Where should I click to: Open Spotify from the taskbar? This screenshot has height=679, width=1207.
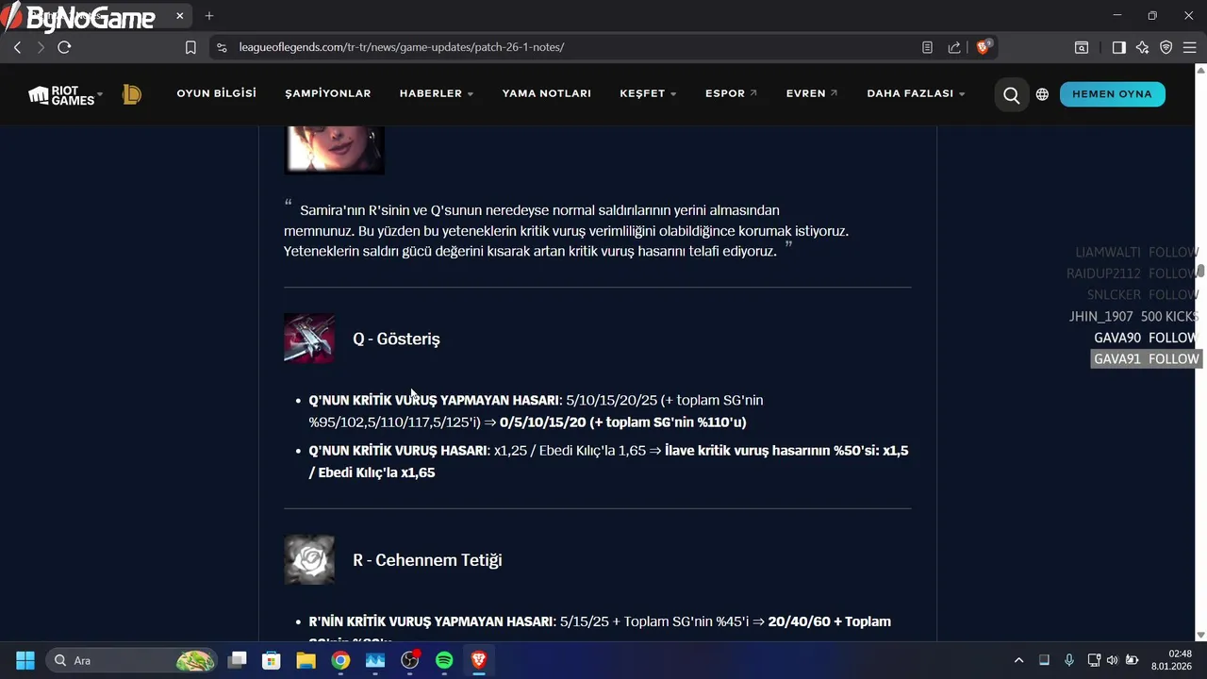point(444,660)
